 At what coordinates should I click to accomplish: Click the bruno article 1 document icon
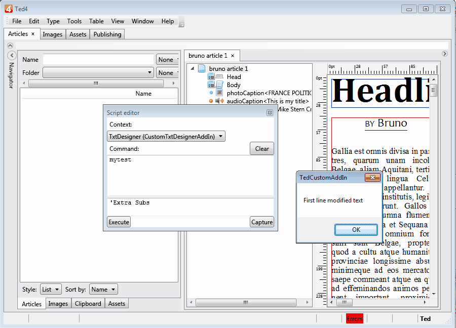[x=202, y=68]
